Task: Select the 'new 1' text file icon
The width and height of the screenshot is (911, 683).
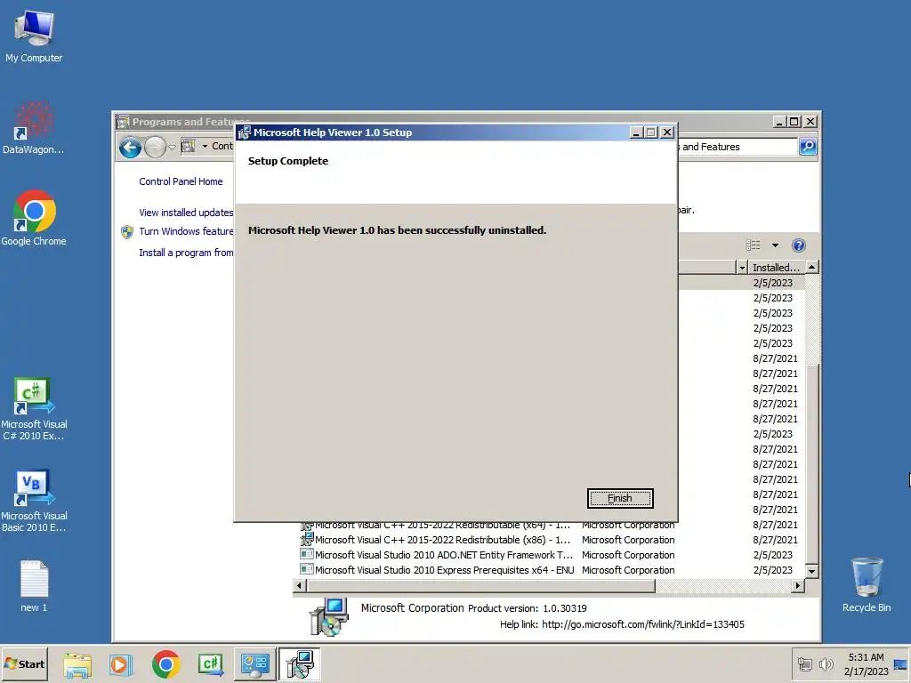Action: 34,586
